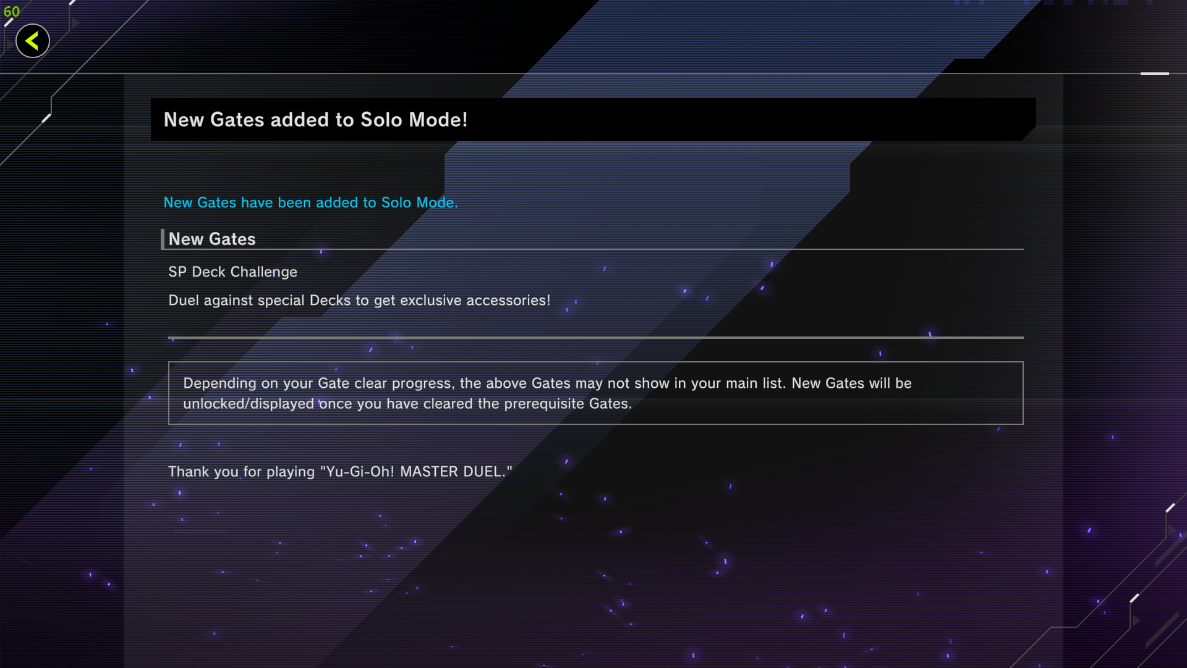This screenshot has height=668, width=1187.
Task: Click "Solo Mode." in the cyan sentence
Action: point(419,203)
